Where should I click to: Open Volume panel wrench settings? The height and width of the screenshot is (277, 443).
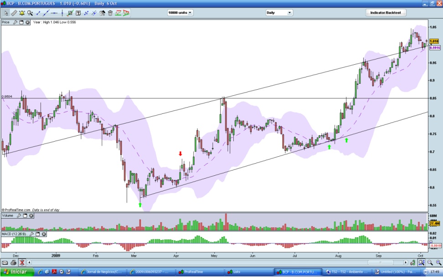click(19, 216)
